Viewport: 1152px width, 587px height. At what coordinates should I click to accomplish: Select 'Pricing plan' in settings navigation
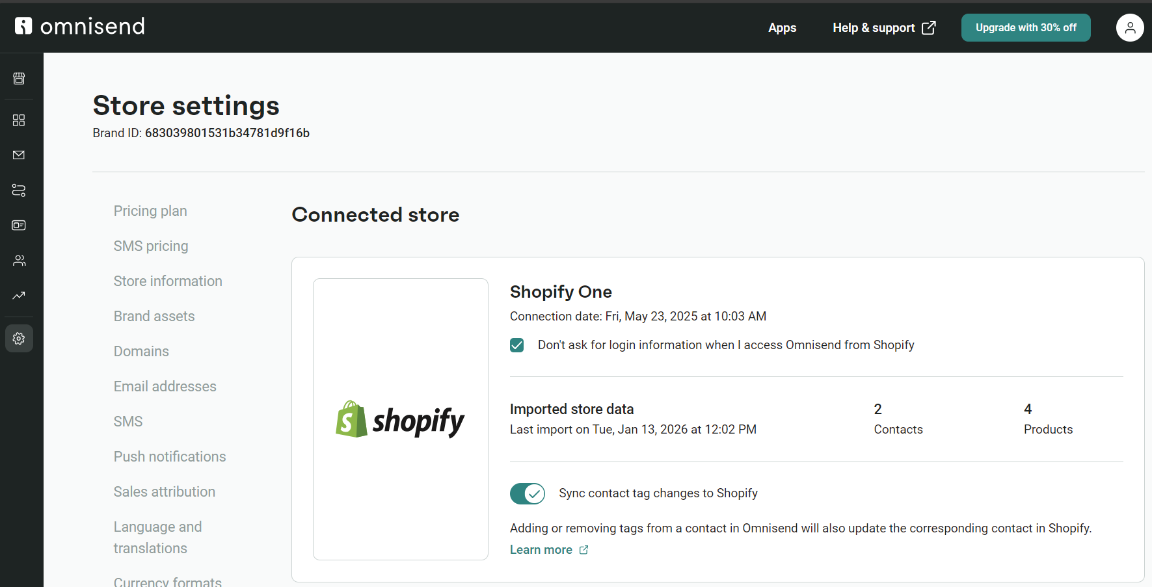150,211
